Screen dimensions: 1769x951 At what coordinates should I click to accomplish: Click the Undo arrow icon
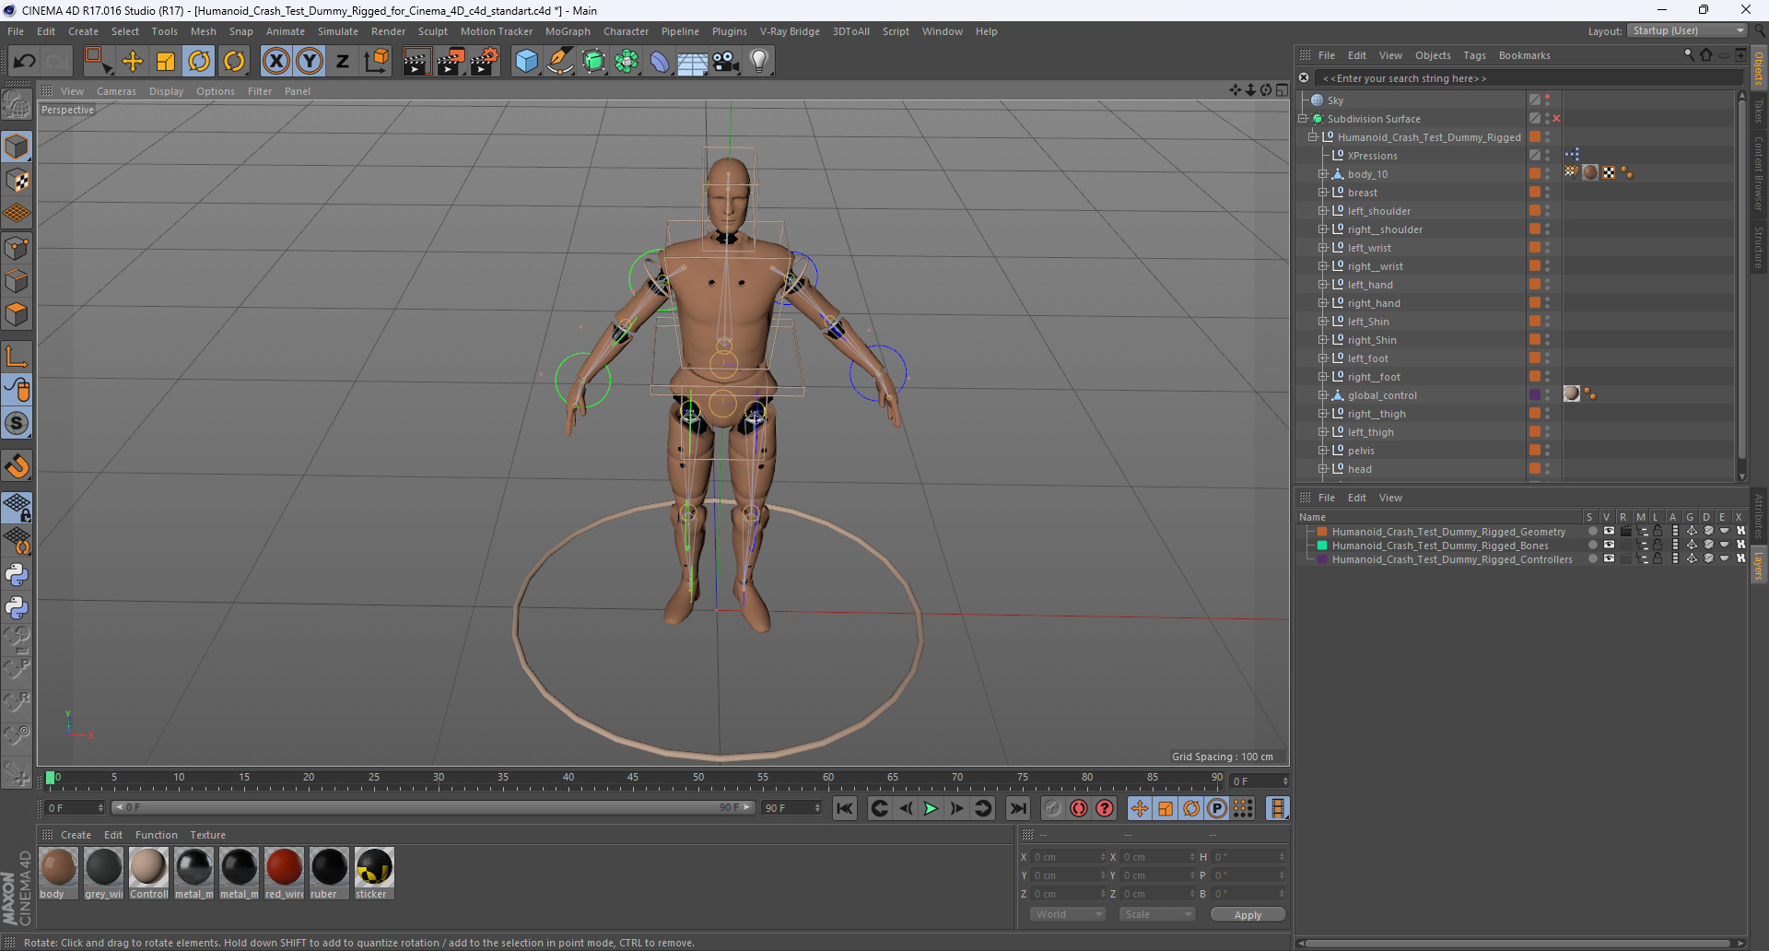[25, 62]
